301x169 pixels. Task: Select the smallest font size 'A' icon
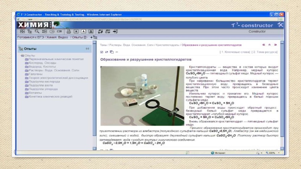pyautogui.click(x=76, y=32)
